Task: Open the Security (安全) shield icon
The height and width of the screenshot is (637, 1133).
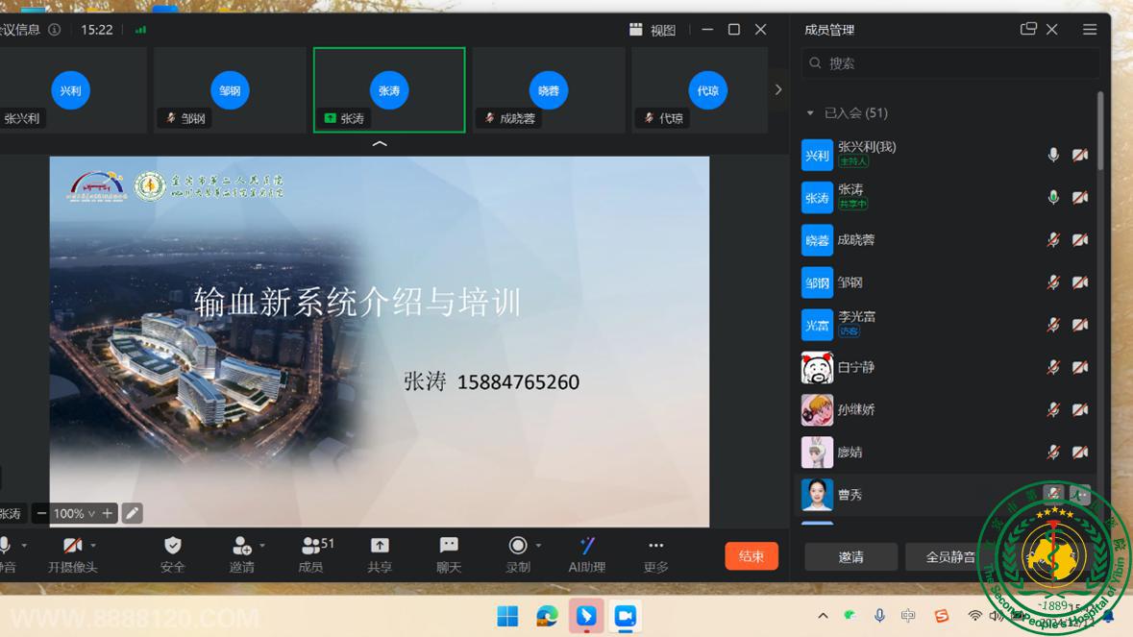Action: (173, 546)
